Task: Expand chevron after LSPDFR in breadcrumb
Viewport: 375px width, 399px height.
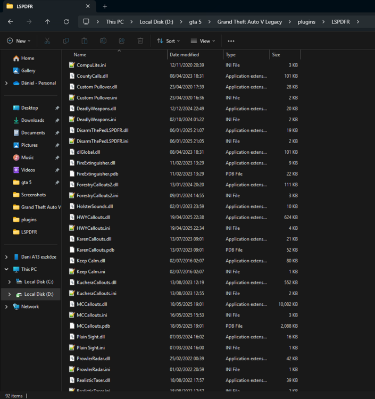Action: (358, 22)
